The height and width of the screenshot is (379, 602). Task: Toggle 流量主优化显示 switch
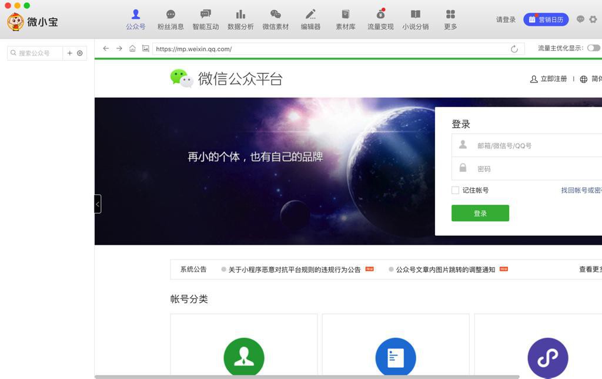coord(594,48)
